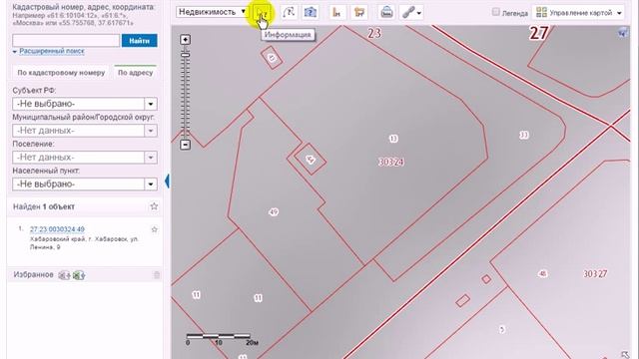Click the Найти button
Screen dimensions: 639x359
(x=140, y=41)
